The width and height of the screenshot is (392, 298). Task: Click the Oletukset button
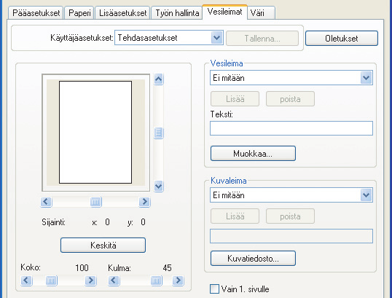(342, 38)
